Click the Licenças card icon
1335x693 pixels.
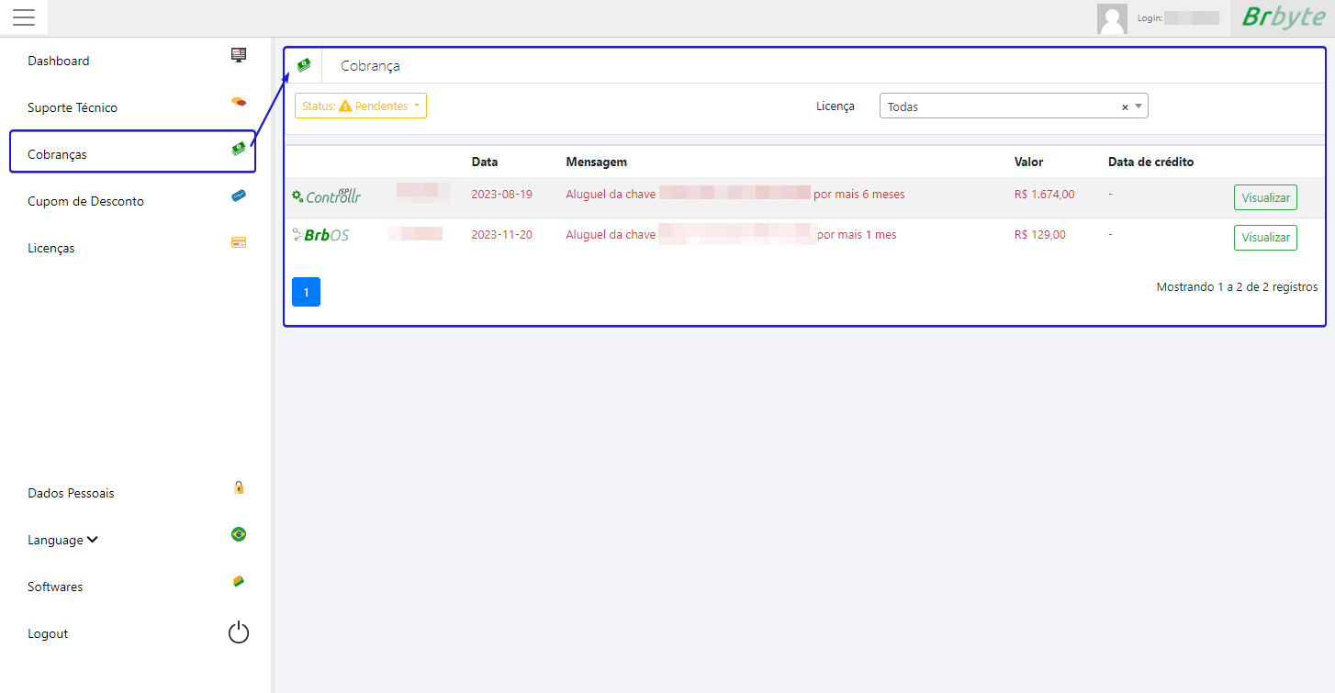[239, 242]
